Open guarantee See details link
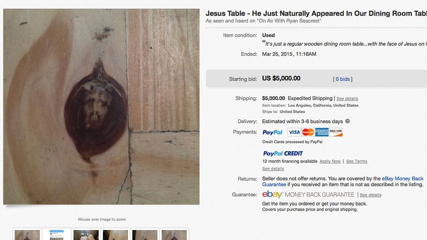 click(370, 195)
